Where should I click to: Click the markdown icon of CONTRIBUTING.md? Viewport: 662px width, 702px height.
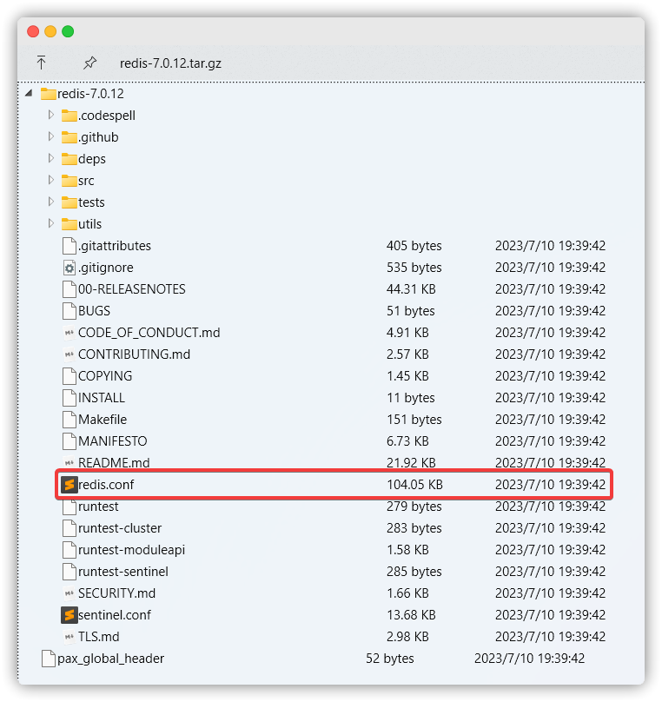(x=69, y=354)
